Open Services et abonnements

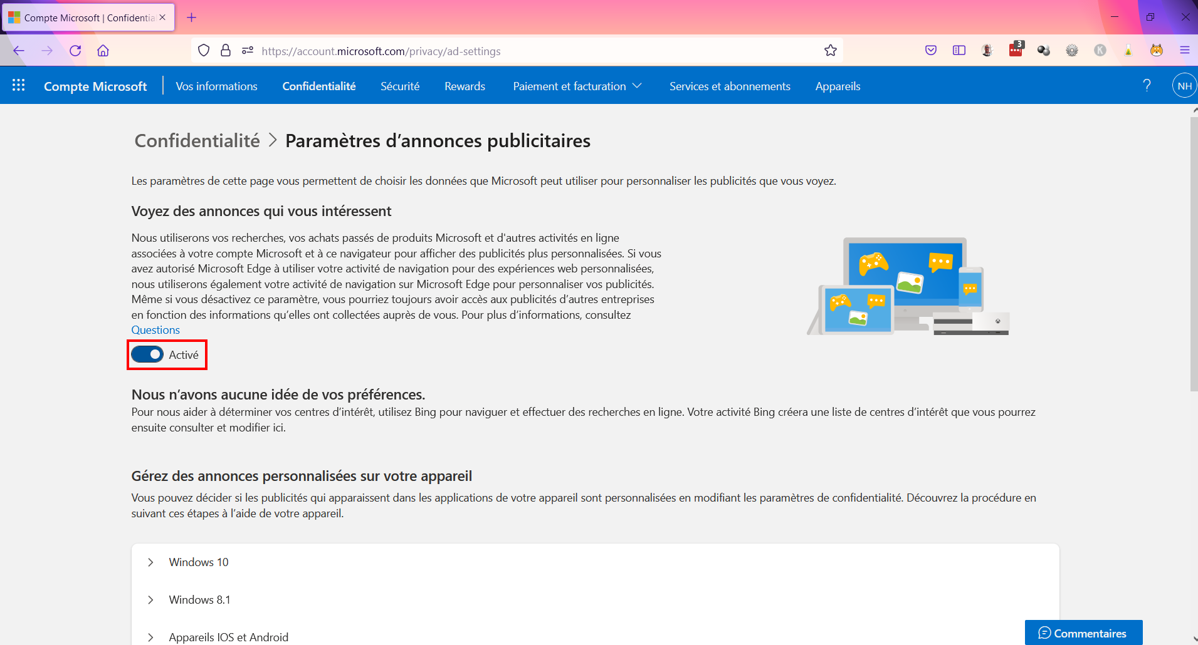(730, 86)
